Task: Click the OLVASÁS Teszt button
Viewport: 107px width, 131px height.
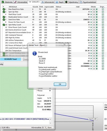Action: (x=10, y=59)
